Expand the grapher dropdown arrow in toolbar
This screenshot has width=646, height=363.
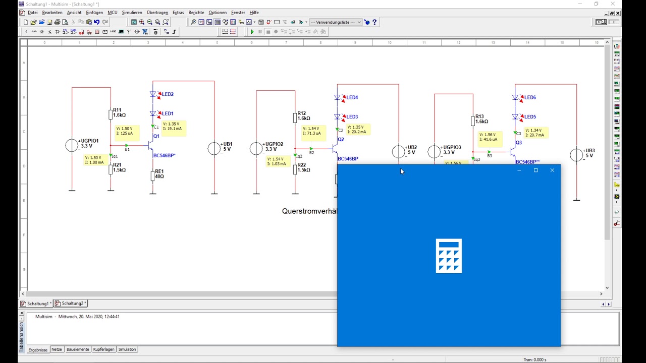pyautogui.click(x=254, y=22)
